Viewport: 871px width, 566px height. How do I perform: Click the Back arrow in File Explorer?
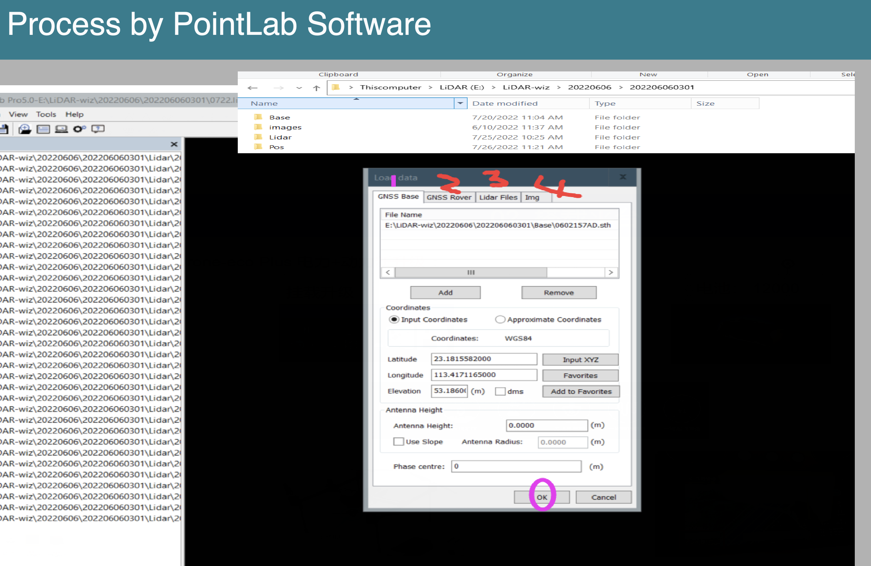[x=253, y=88]
